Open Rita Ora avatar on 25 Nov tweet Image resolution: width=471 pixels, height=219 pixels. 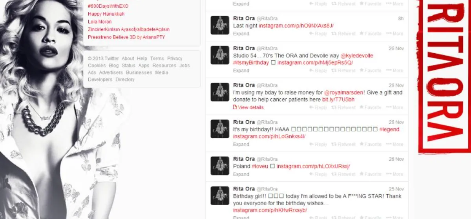[220, 195]
